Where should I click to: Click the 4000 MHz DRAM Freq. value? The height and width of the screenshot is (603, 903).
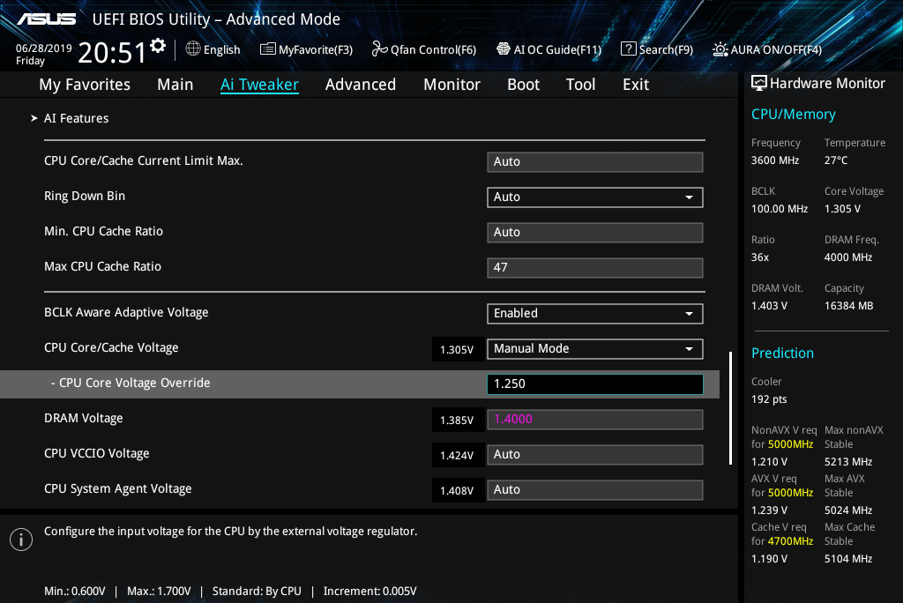pyautogui.click(x=848, y=257)
